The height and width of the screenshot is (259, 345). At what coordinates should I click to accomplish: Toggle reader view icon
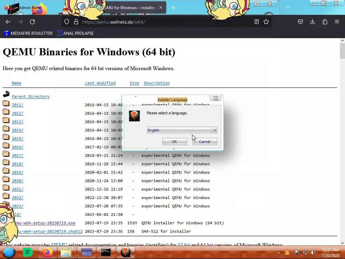click(x=256, y=22)
